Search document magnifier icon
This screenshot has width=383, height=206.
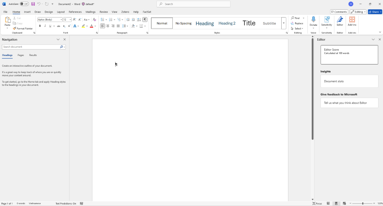click(62, 47)
